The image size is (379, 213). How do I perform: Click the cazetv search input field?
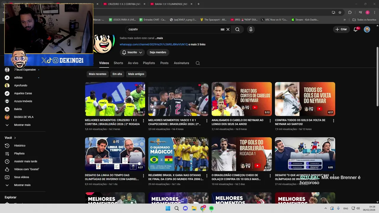tap(173, 29)
